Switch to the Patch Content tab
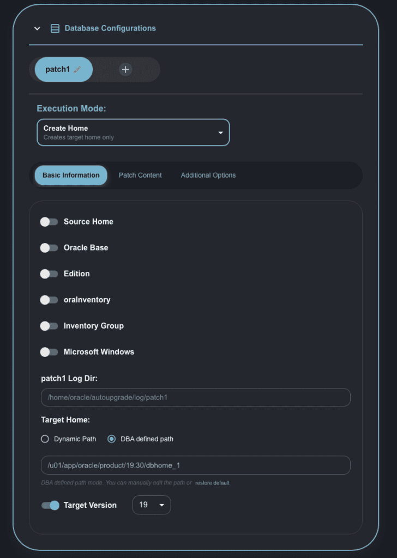The width and height of the screenshot is (397, 558). coord(140,175)
